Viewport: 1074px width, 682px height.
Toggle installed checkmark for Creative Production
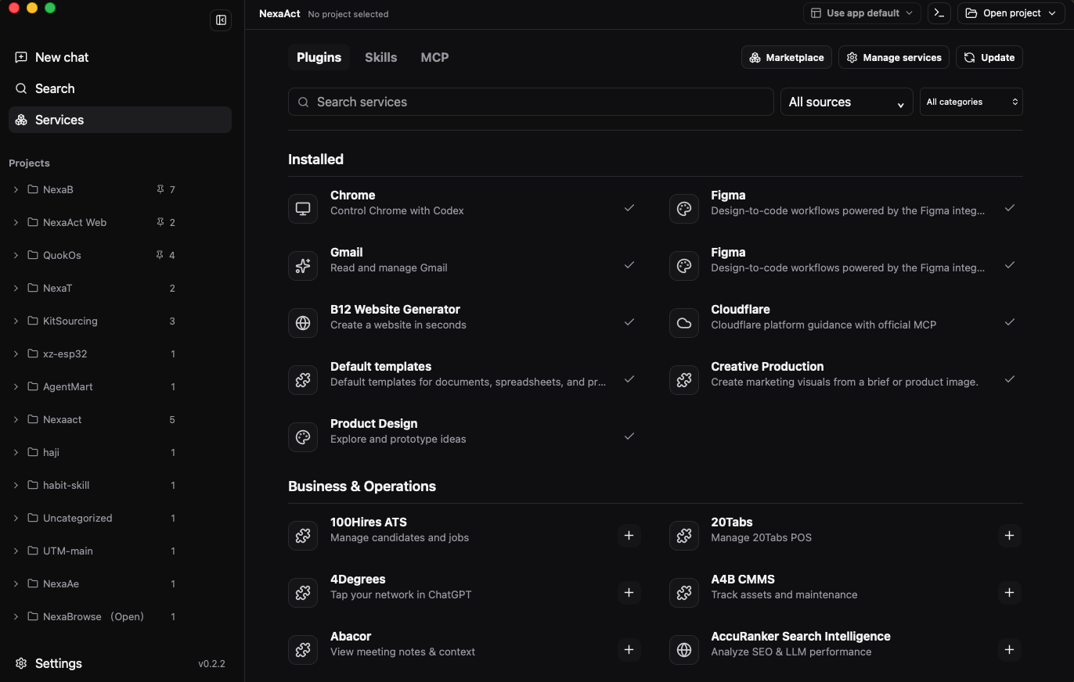pos(1010,379)
